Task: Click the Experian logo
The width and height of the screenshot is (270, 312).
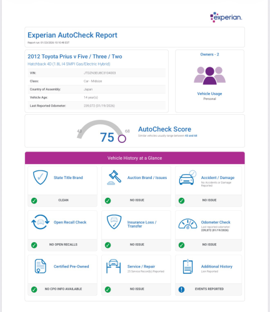Action: pos(226,17)
